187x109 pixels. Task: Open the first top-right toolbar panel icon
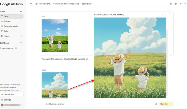171,4
